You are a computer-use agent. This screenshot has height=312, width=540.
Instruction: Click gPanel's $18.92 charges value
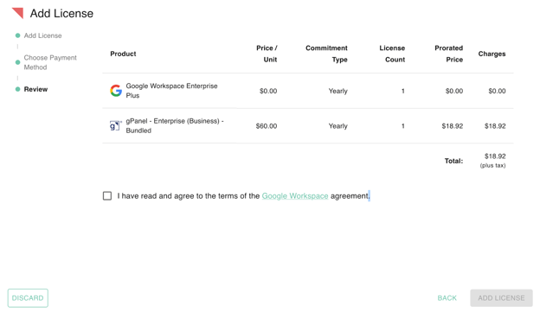point(495,126)
